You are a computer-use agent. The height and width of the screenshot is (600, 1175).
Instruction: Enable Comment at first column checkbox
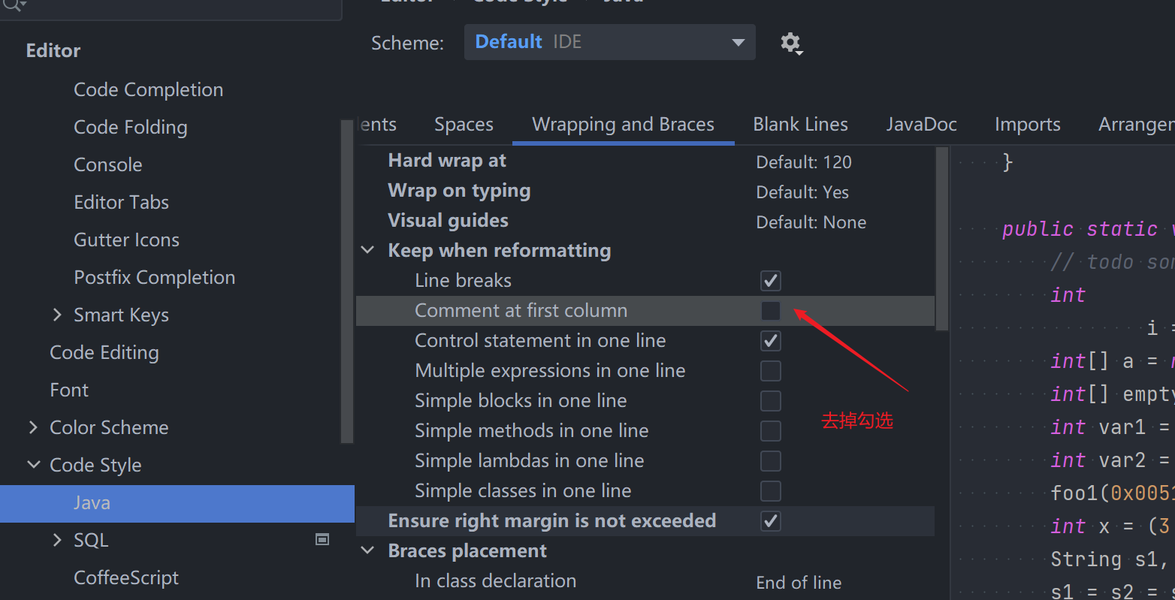[x=770, y=311]
